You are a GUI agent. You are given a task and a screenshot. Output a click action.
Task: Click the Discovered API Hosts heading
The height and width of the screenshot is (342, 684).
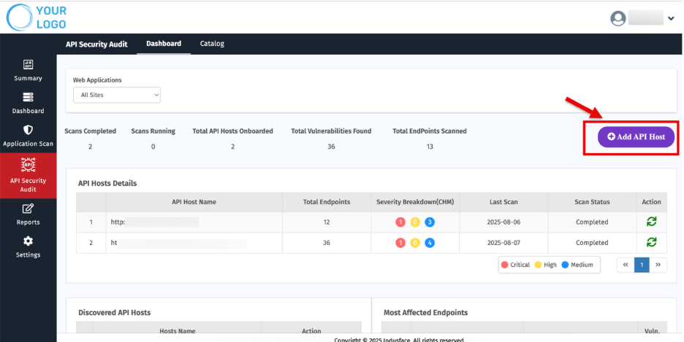[114, 312]
